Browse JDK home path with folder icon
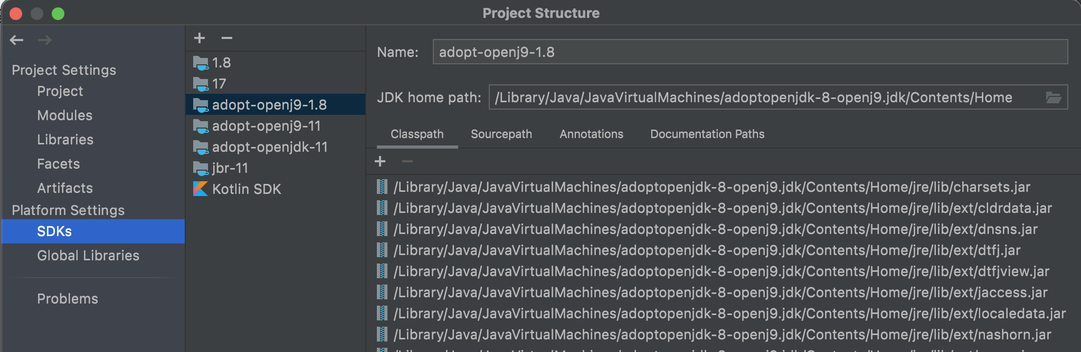The height and width of the screenshot is (352, 1081). 1054,97
